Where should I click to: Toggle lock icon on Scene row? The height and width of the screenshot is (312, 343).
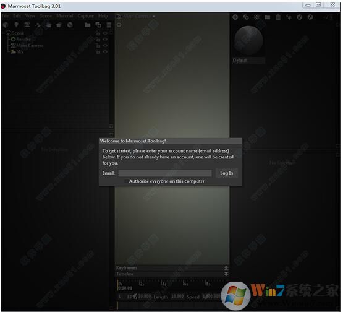tap(98, 33)
